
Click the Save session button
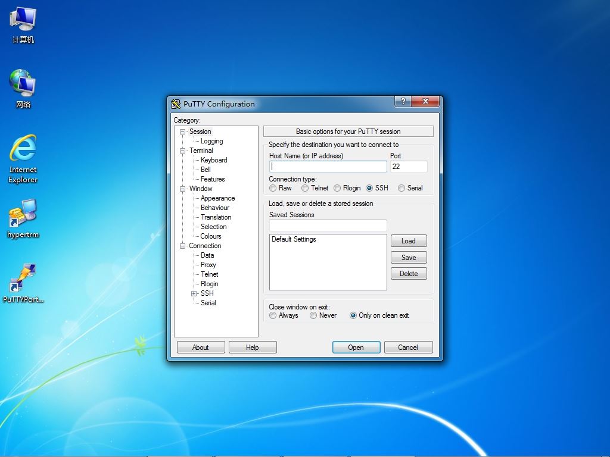coord(409,258)
